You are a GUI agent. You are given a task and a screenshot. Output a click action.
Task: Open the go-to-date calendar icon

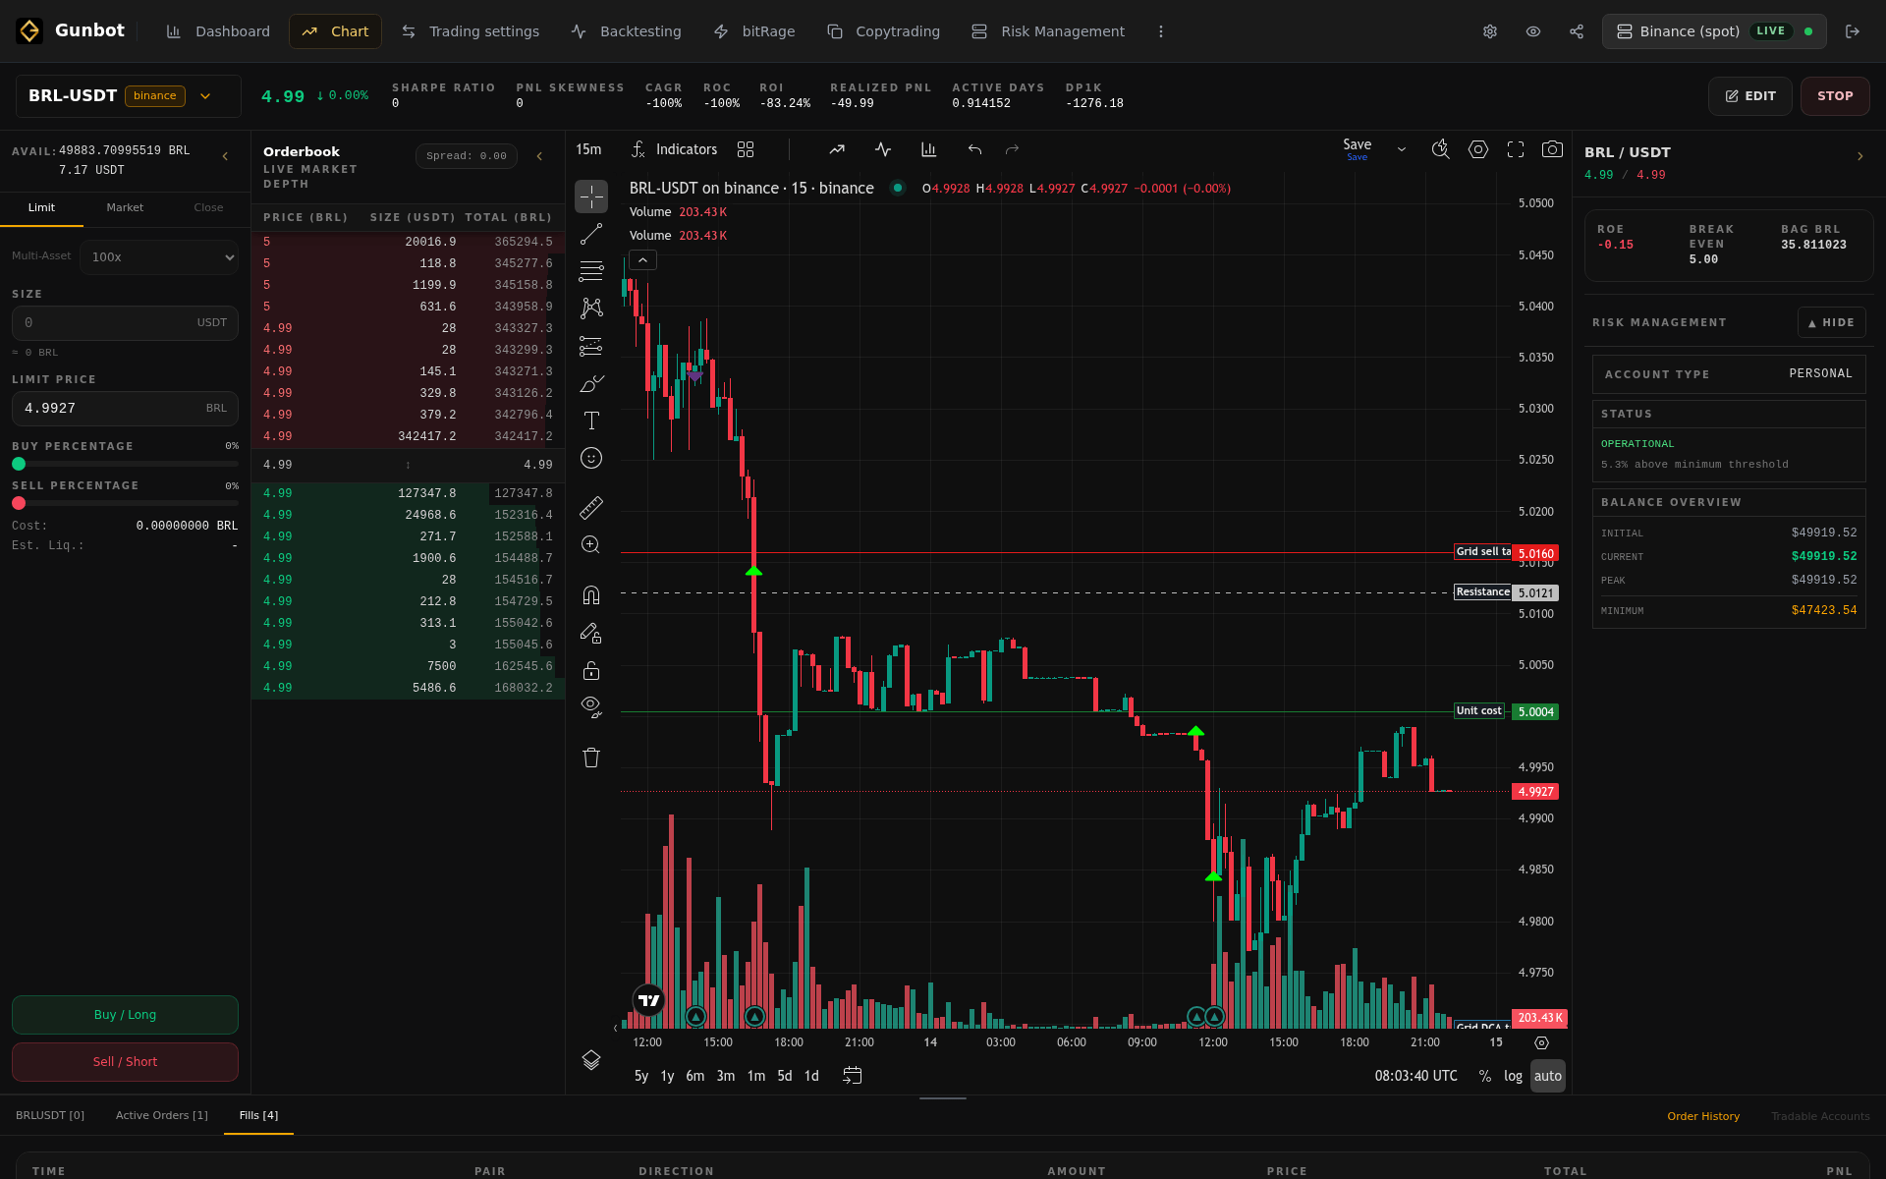(853, 1076)
